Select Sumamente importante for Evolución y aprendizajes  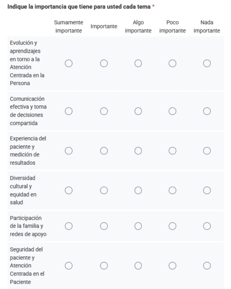[69, 64]
